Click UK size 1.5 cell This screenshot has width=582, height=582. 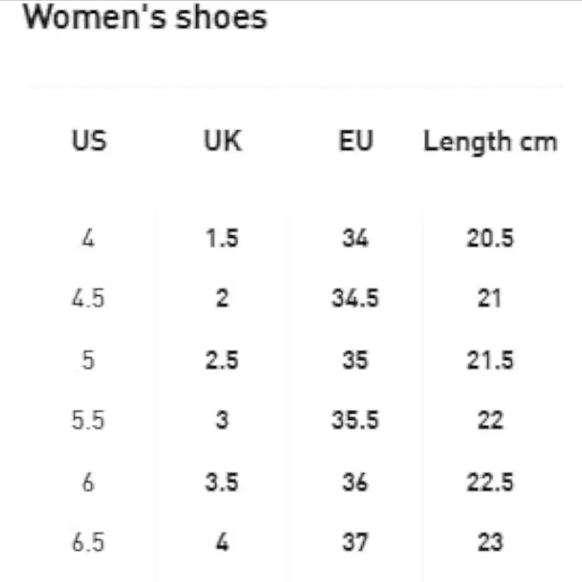coord(222,238)
